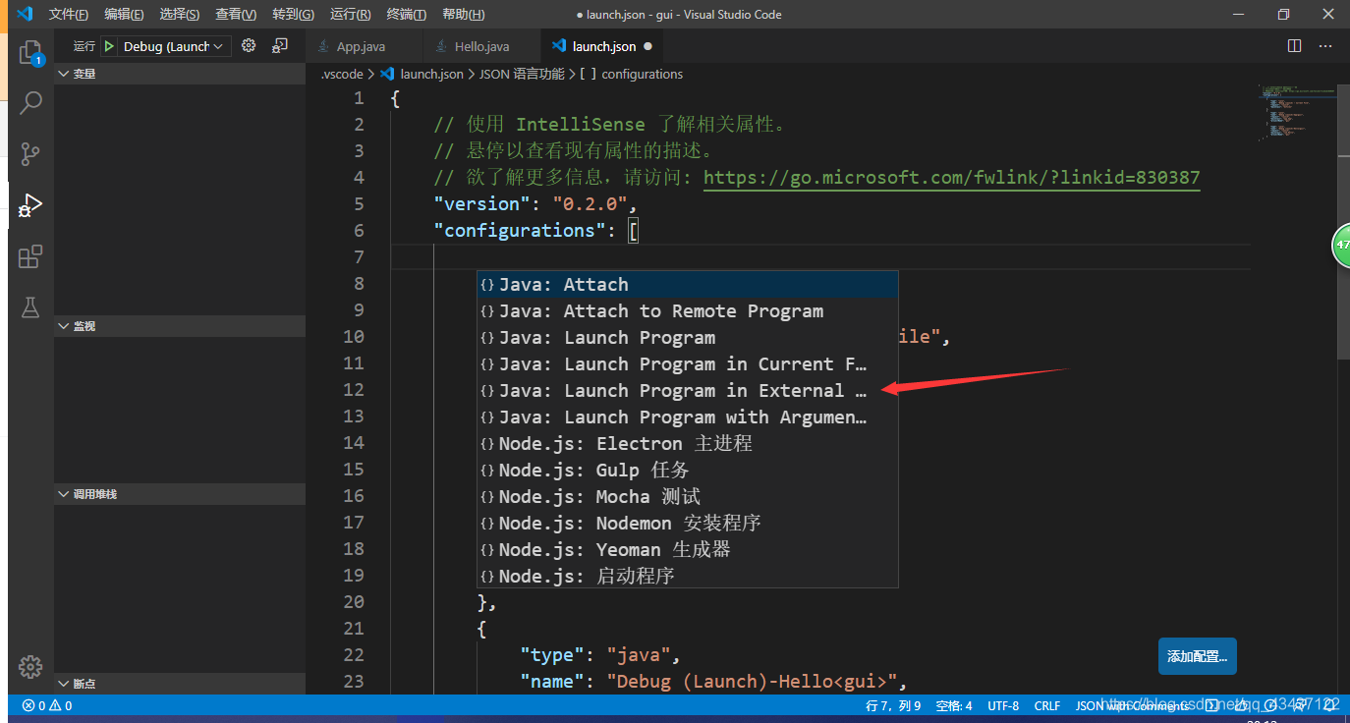Open the Source Control view
Viewport: 1350px width, 723px height.
click(x=30, y=153)
